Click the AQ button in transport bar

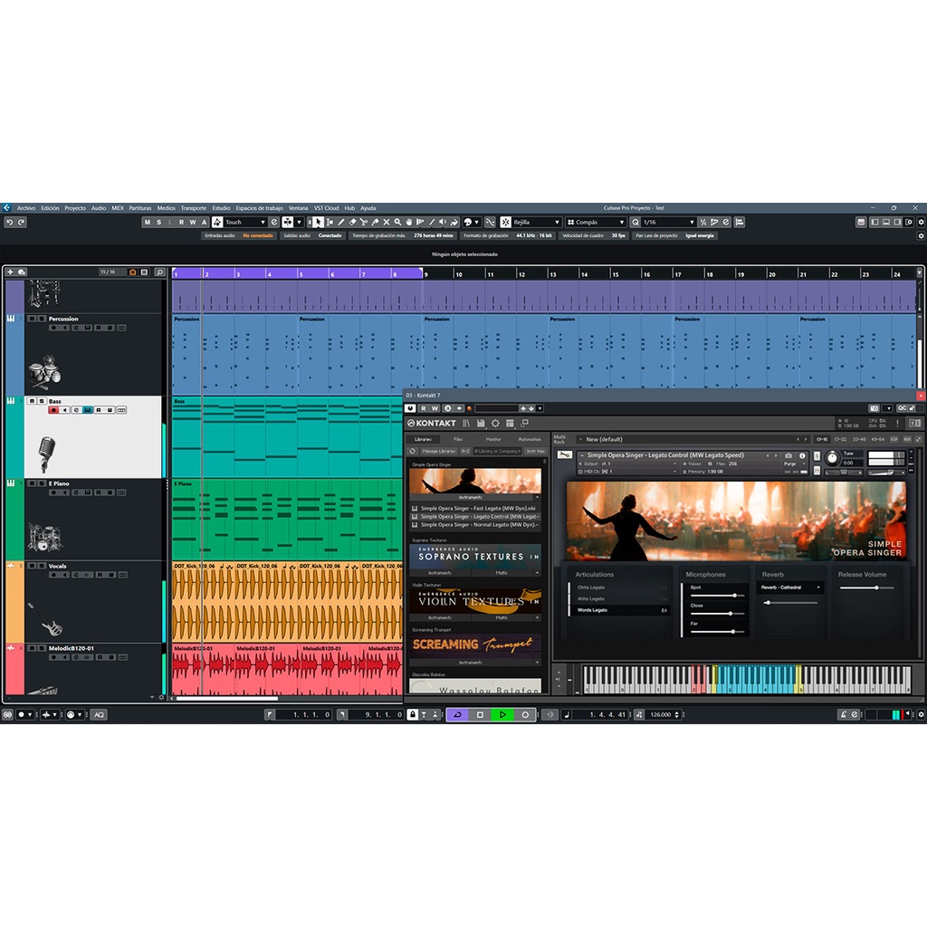[x=99, y=714]
